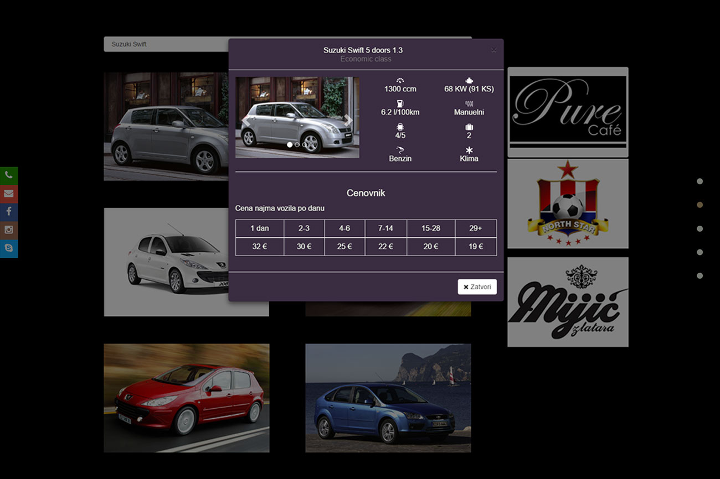Jump to second highlighted section dot
The image size is (720, 479).
coord(700,205)
